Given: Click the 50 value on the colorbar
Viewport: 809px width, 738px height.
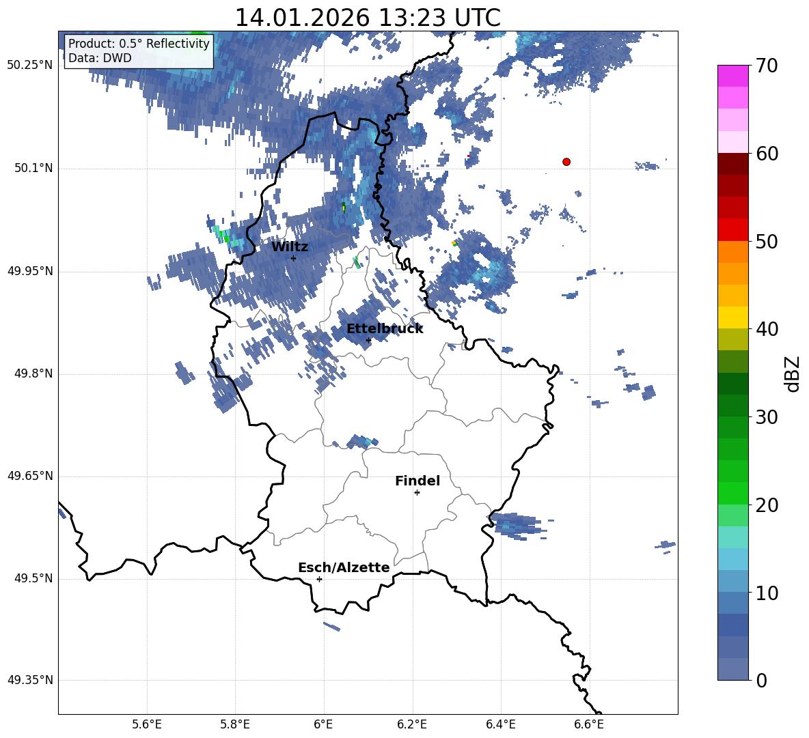Looking at the screenshot, I should pos(767,241).
